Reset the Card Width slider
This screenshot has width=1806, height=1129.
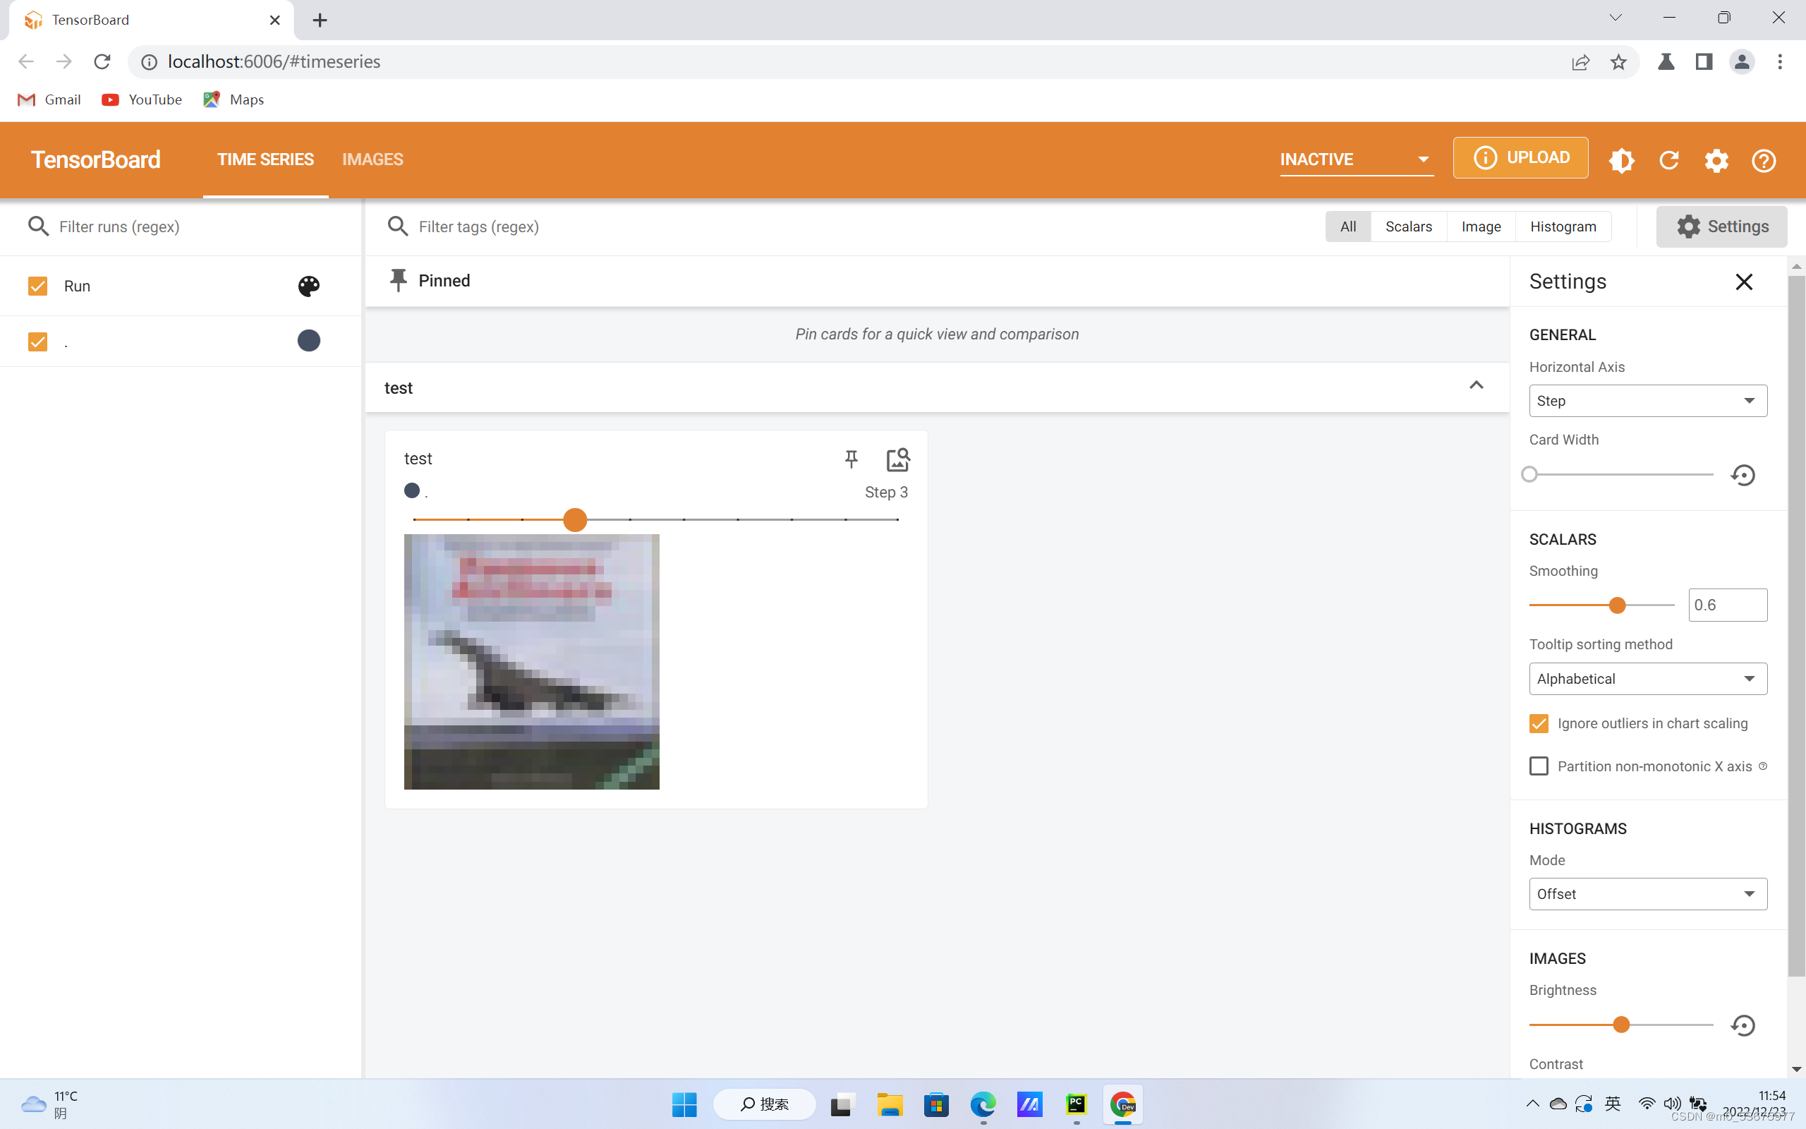tap(1743, 475)
